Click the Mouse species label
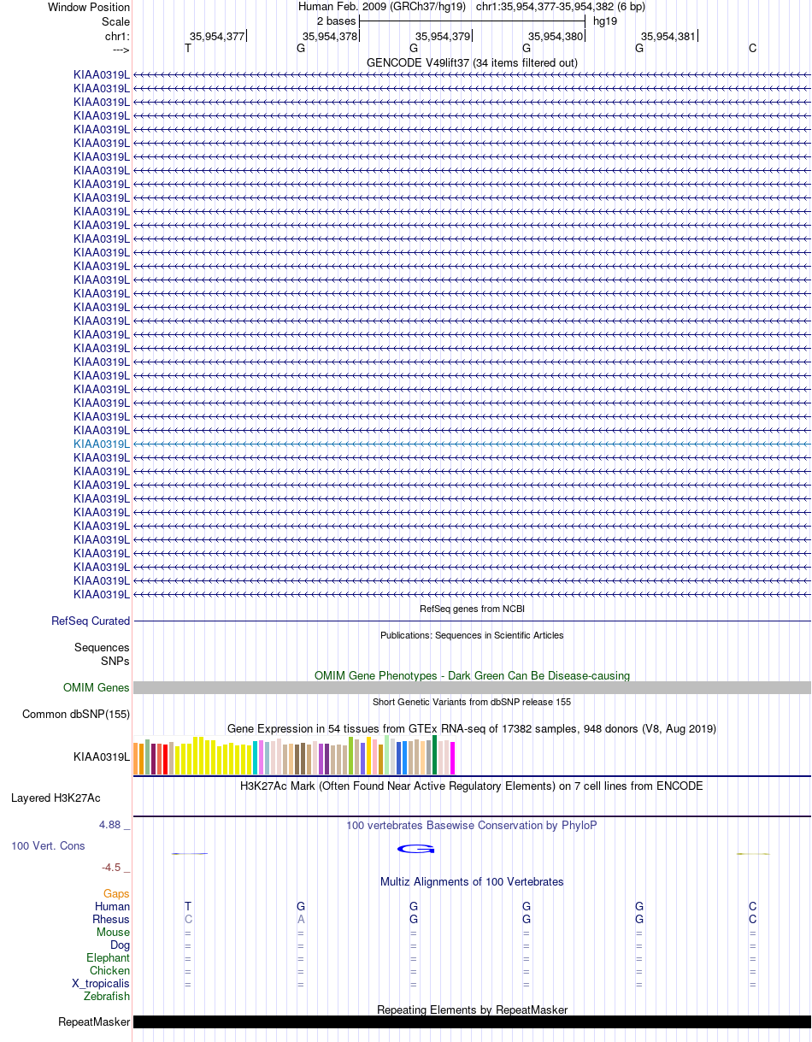Screen dimensions: 812x1042 point(113,933)
